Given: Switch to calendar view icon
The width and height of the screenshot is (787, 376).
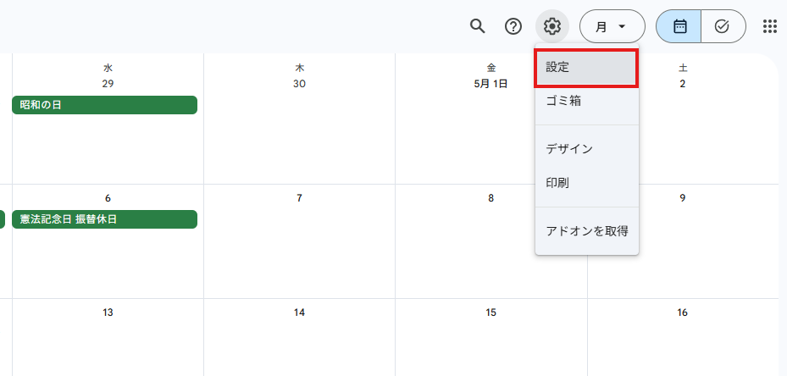Looking at the screenshot, I should click(x=679, y=26).
